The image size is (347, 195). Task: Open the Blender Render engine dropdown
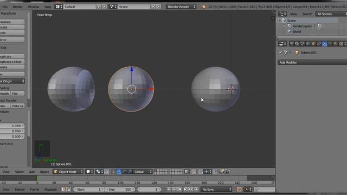pyautogui.click(x=181, y=7)
